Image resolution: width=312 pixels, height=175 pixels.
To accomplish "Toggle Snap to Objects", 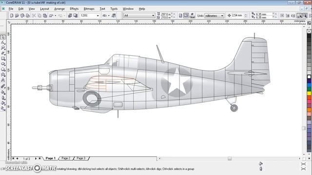I will [293, 16].
